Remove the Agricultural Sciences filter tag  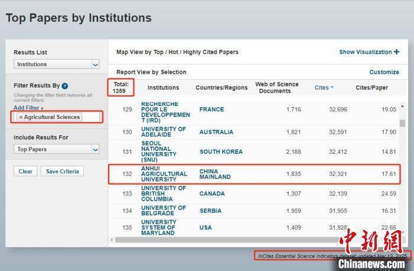(x=21, y=117)
